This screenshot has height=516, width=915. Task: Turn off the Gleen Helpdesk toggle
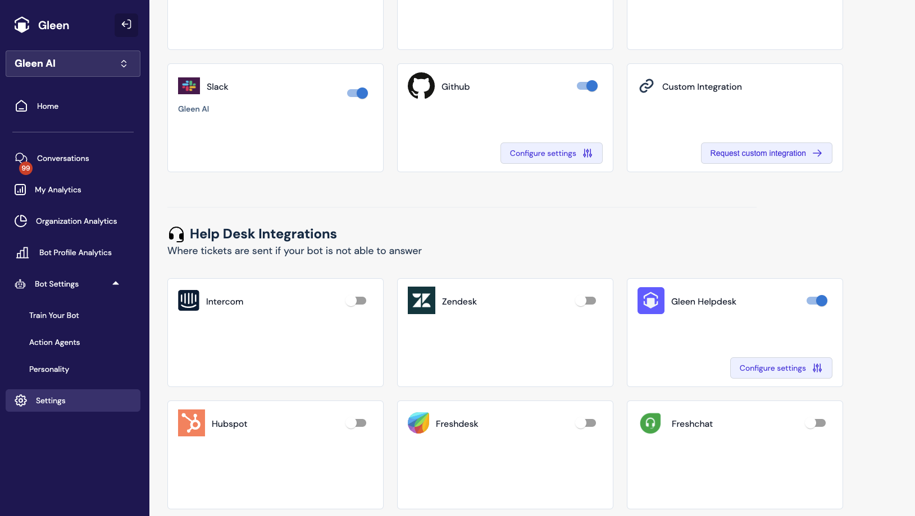click(x=817, y=301)
